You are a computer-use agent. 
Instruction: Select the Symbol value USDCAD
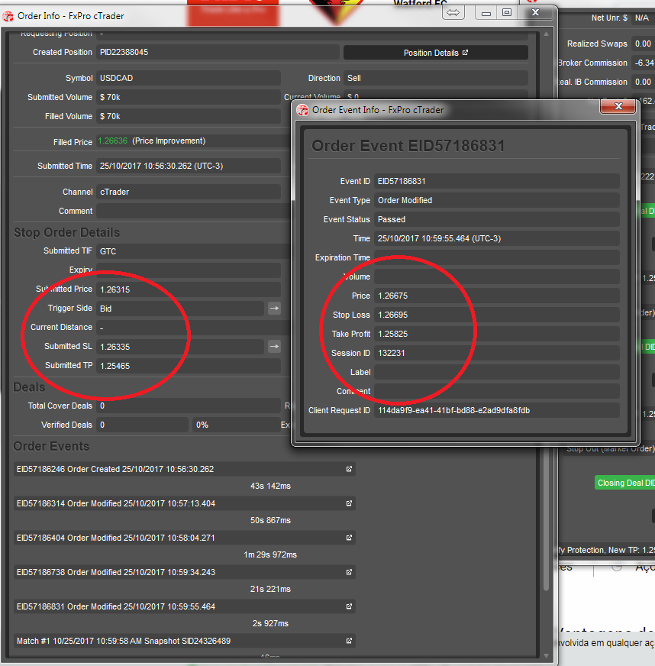pyautogui.click(x=116, y=78)
